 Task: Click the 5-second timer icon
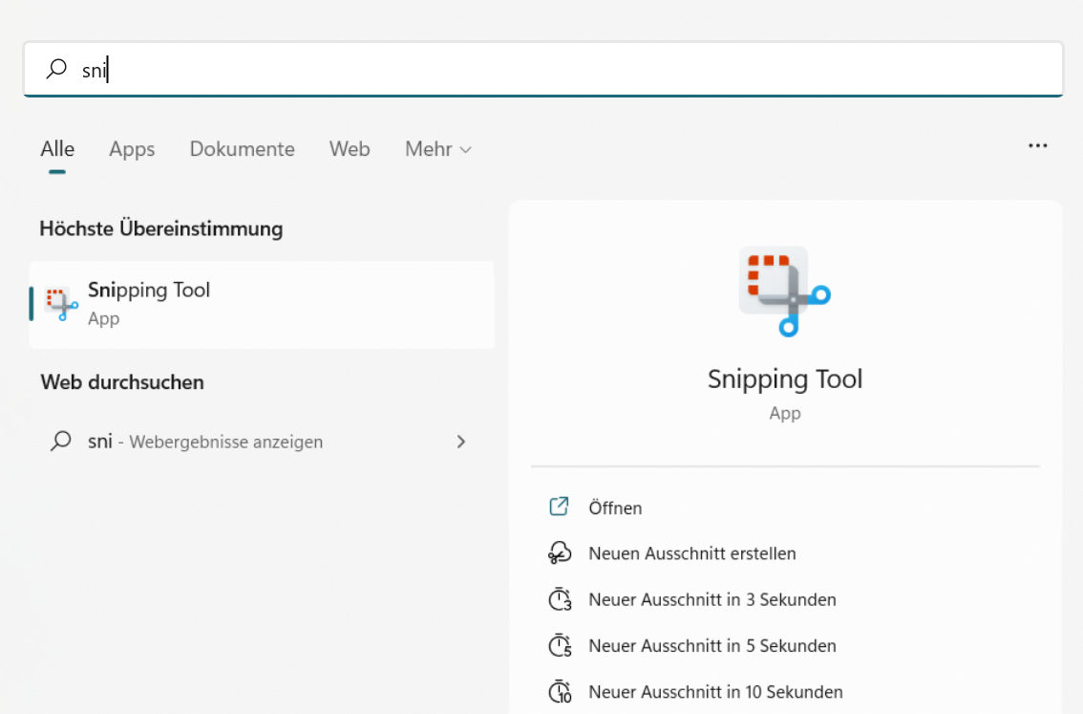click(x=560, y=645)
